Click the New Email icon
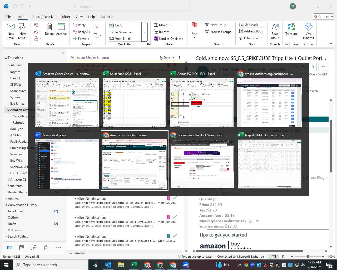This screenshot has height=270, width=337. [x=11, y=31]
